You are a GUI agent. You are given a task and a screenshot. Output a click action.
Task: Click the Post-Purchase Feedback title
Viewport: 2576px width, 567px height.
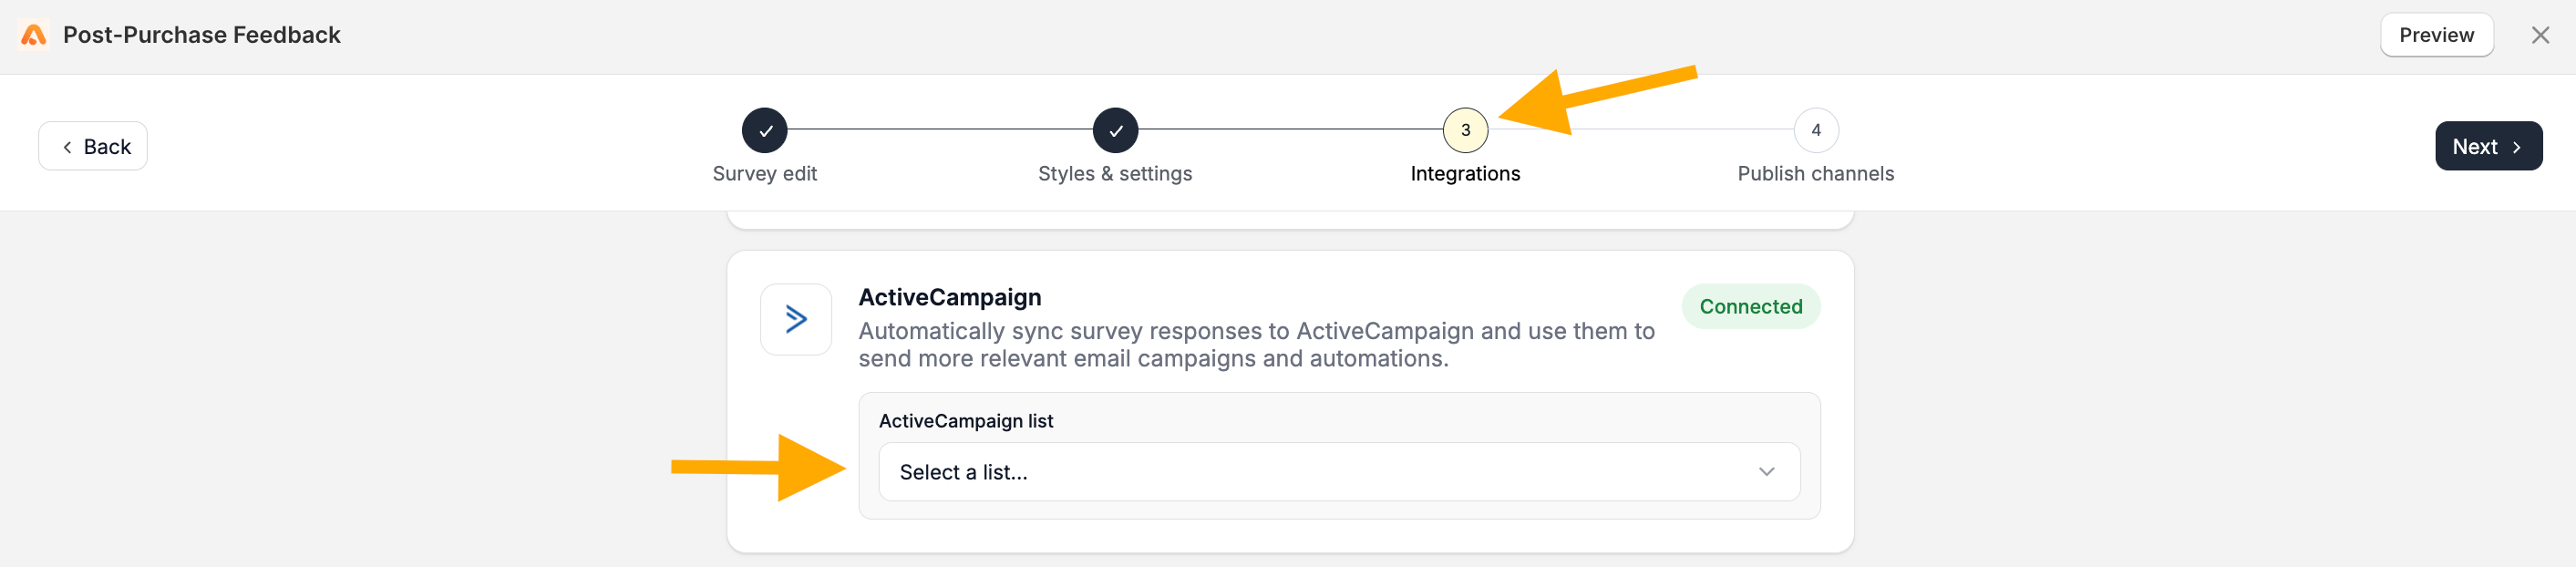coord(202,35)
